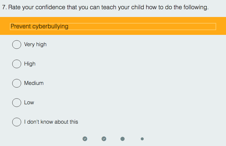Click the "High" answer label text
The width and height of the screenshot is (226, 146).
30,64
